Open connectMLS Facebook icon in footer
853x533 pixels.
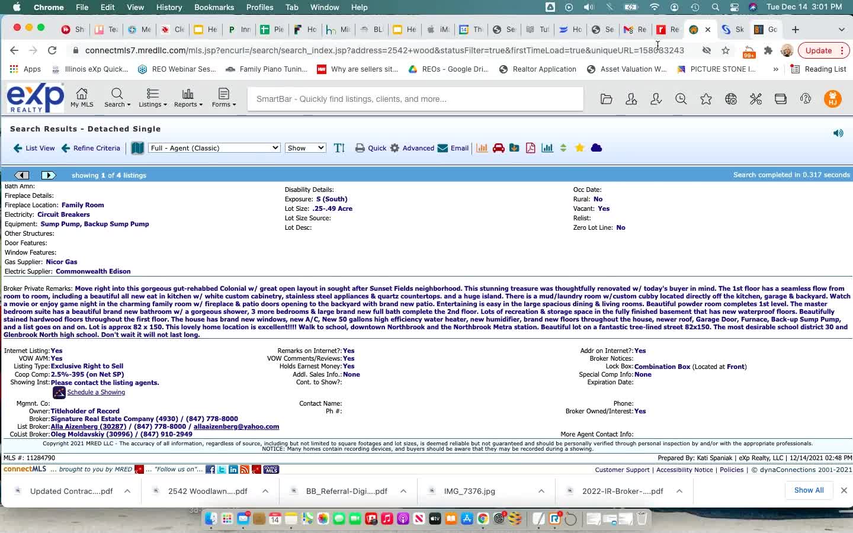pos(210,470)
